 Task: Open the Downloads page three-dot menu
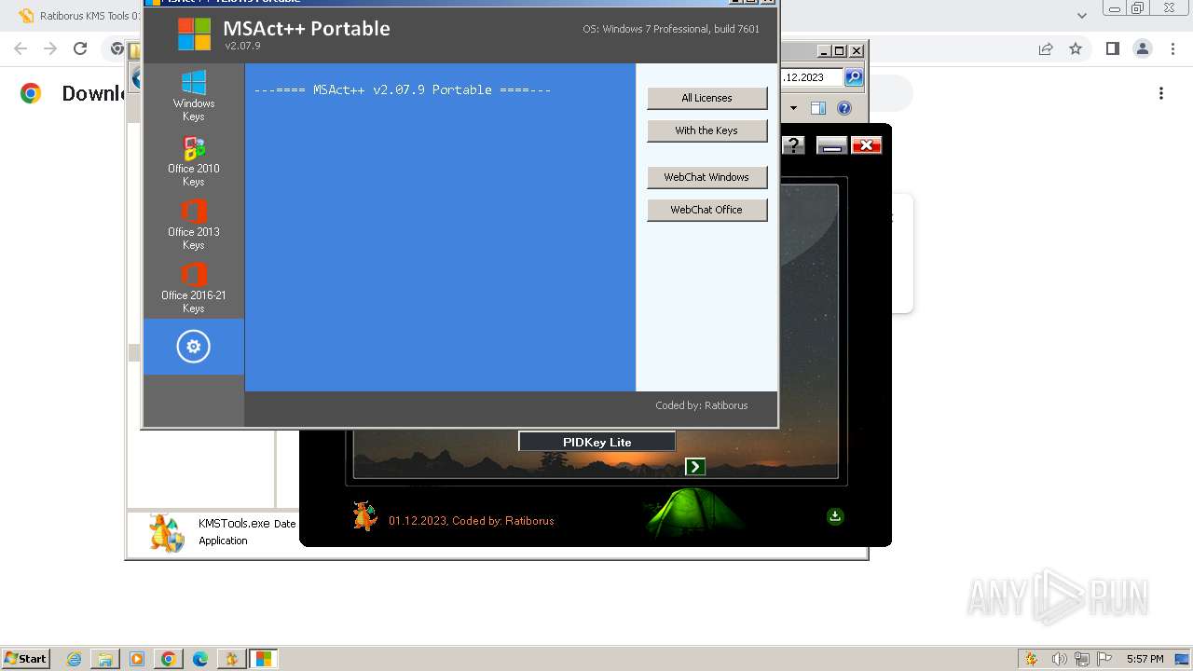(x=1161, y=93)
